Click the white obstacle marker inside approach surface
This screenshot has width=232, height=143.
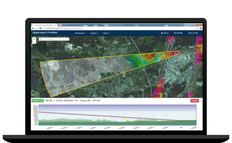(x=128, y=63)
